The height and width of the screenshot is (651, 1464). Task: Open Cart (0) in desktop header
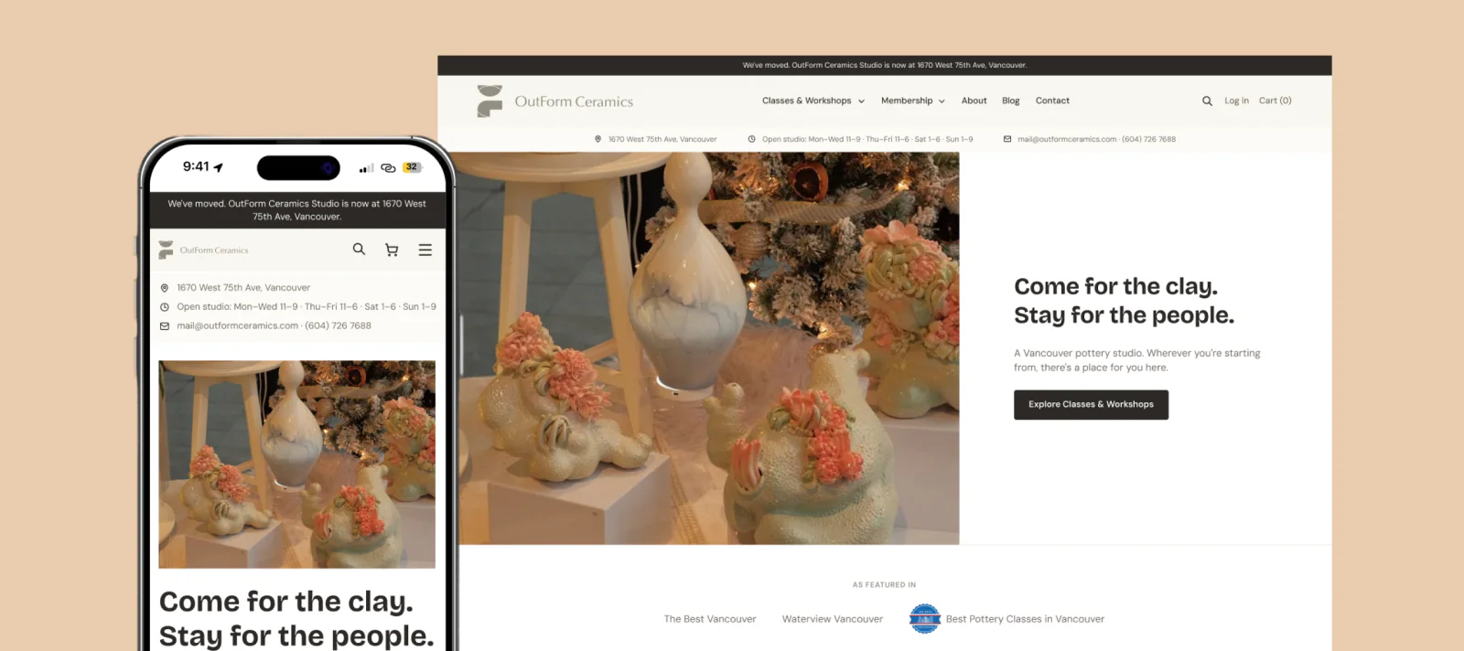1275,101
